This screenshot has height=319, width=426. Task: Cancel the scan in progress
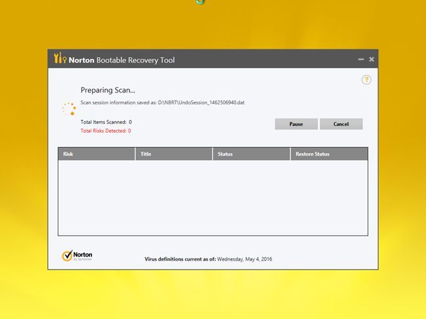(341, 124)
